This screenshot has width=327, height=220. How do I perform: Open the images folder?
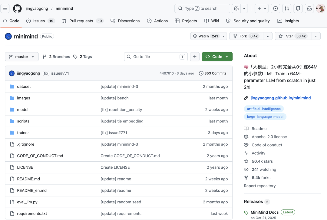click(24, 98)
